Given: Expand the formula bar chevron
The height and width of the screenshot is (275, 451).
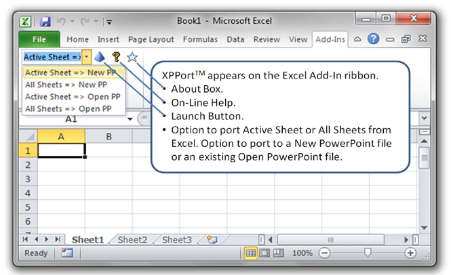Looking at the screenshot, I should 424,118.
